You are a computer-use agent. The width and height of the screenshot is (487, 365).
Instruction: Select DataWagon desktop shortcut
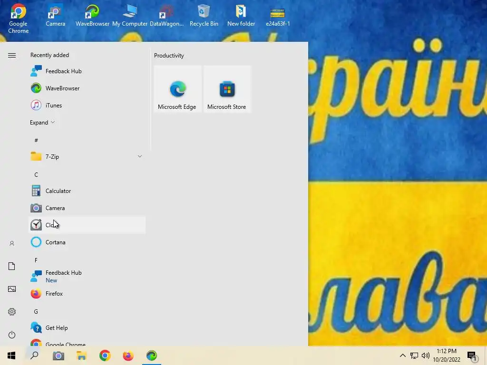click(167, 15)
